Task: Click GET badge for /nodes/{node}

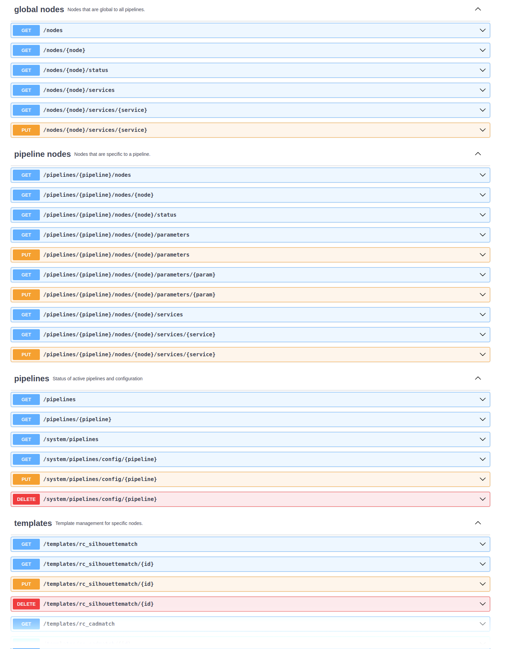Action: point(26,50)
